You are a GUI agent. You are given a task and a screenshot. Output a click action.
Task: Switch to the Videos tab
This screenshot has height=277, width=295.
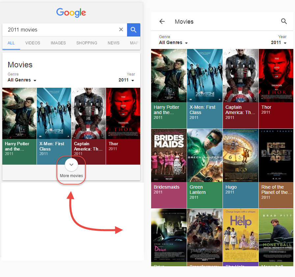33,43
